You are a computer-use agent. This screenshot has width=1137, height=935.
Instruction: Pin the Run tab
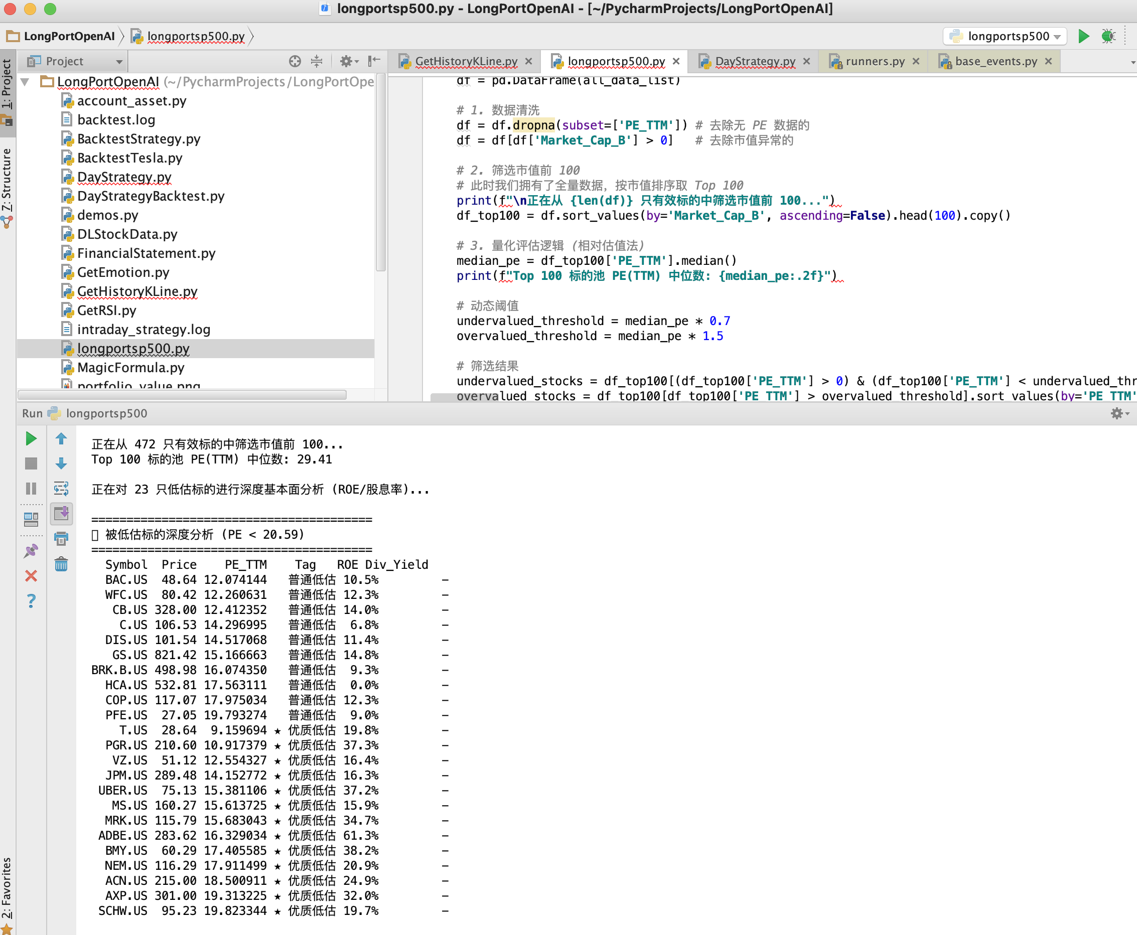pyautogui.click(x=31, y=550)
